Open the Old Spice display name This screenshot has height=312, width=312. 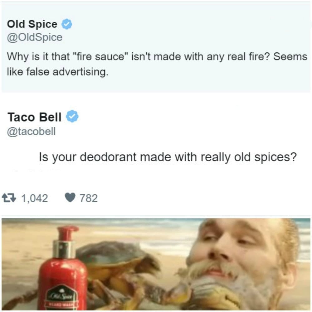tap(32, 24)
